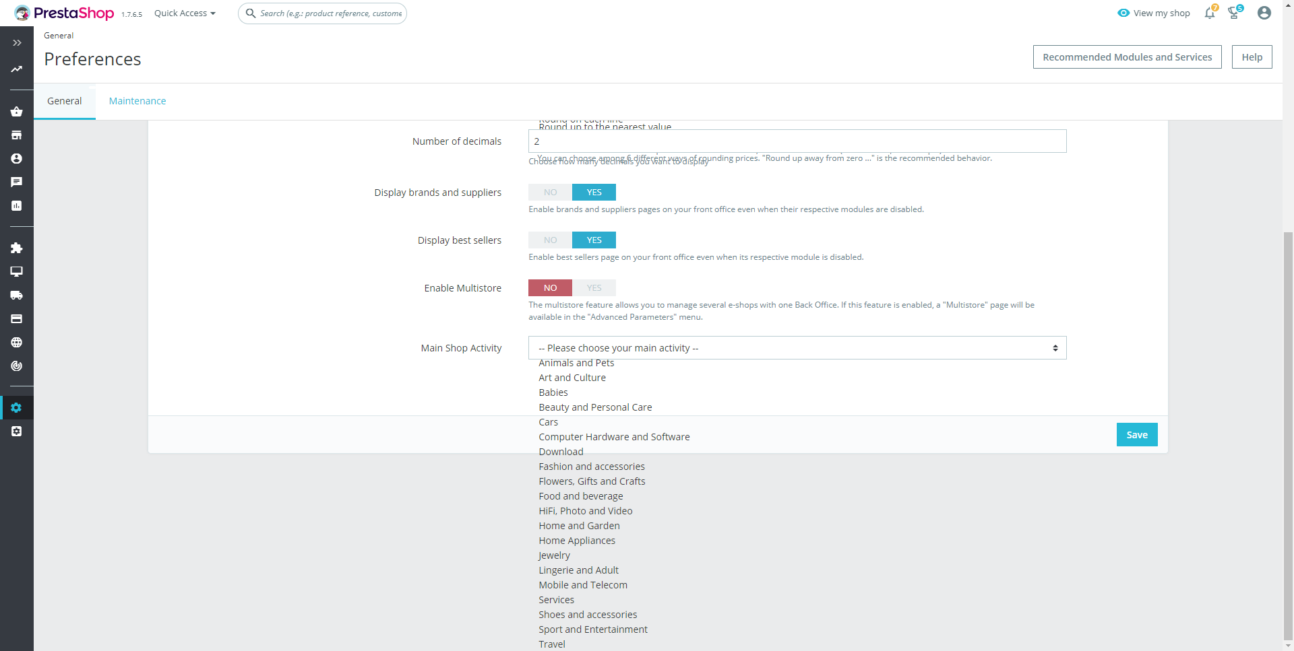The width and height of the screenshot is (1294, 651).
Task: Click the General breadcrumb link
Action: point(59,36)
